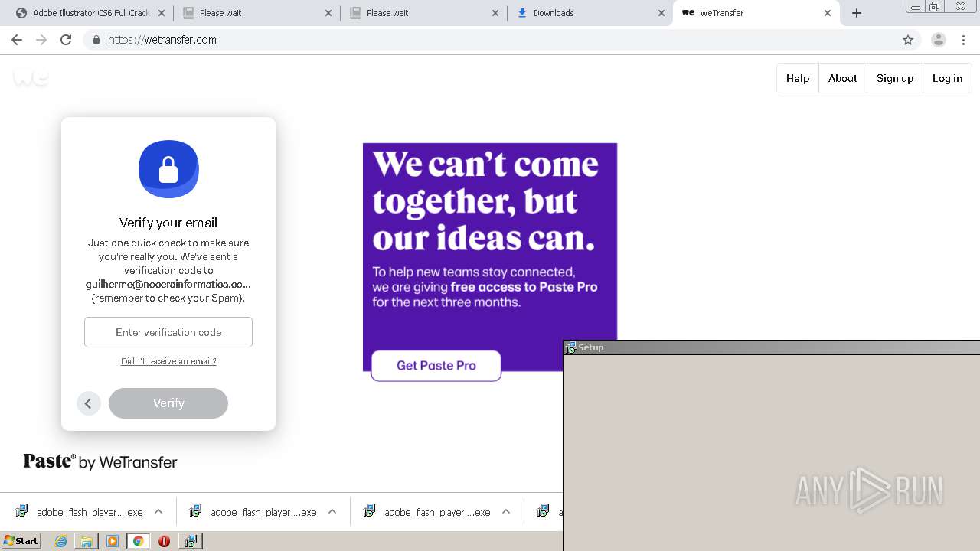Click the second adobe_flash_player exe download
980x551 pixels.
(x=253, y=512)
